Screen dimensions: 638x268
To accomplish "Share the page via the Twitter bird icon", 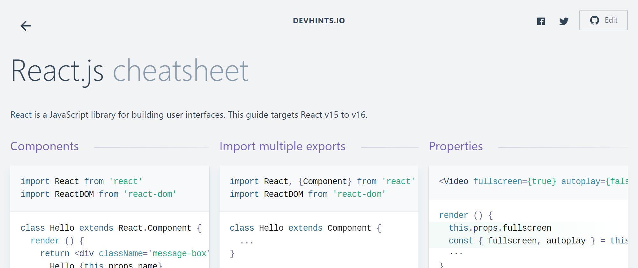I will [564, 21].
